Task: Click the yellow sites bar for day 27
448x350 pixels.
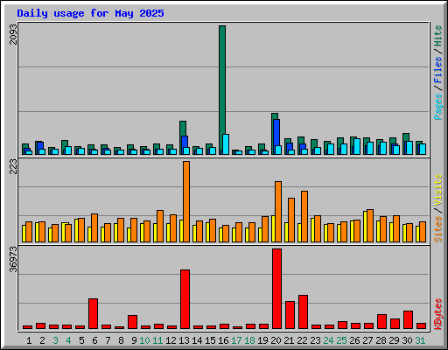Action: [365, 227]
